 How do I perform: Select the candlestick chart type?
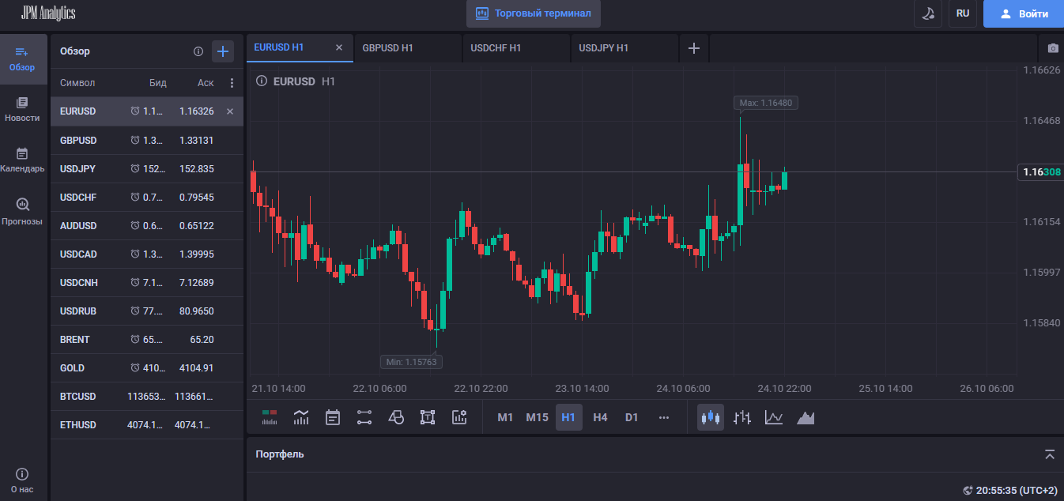710,417
